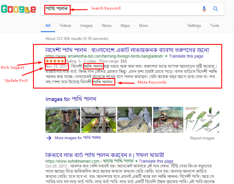Open 'More images for পাখি পালন' link
Image resolution: width=234 pixels, height=184 pixels.
(x=78, y=138)
